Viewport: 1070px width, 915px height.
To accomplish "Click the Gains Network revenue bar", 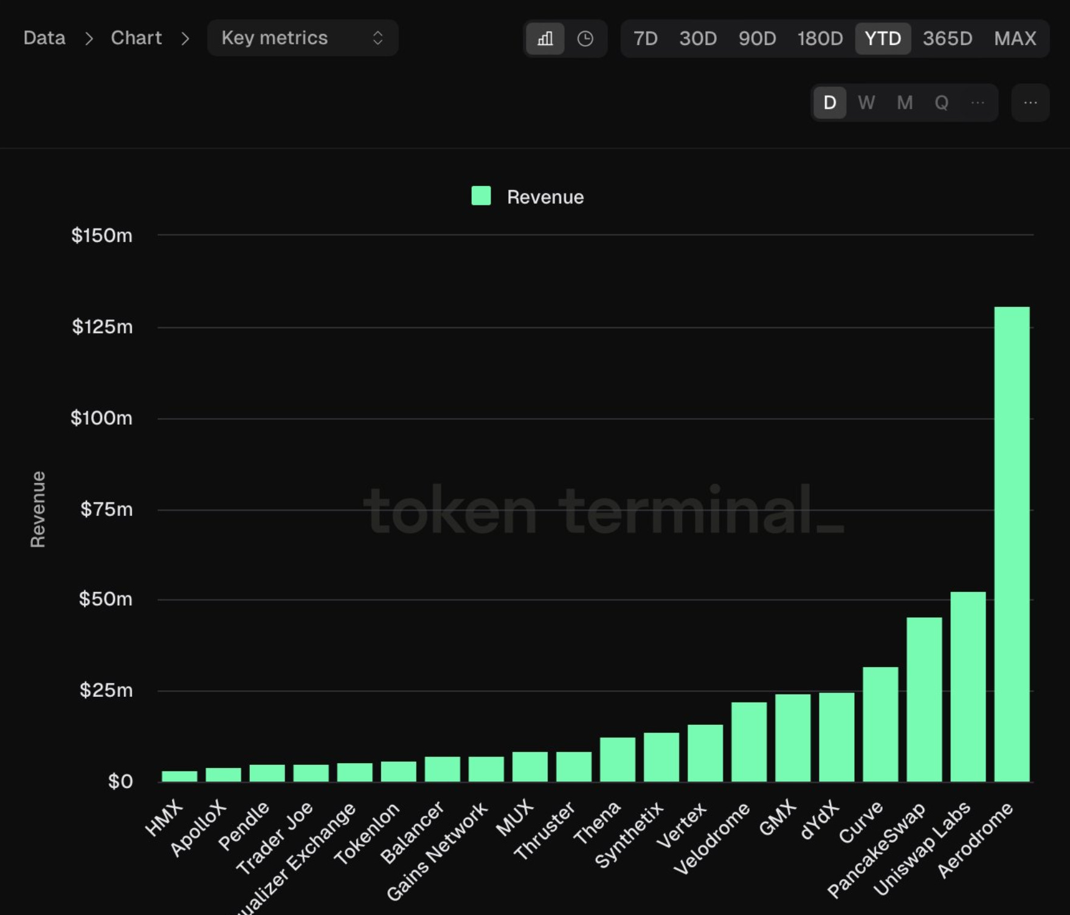I will [x=486, y=769].
